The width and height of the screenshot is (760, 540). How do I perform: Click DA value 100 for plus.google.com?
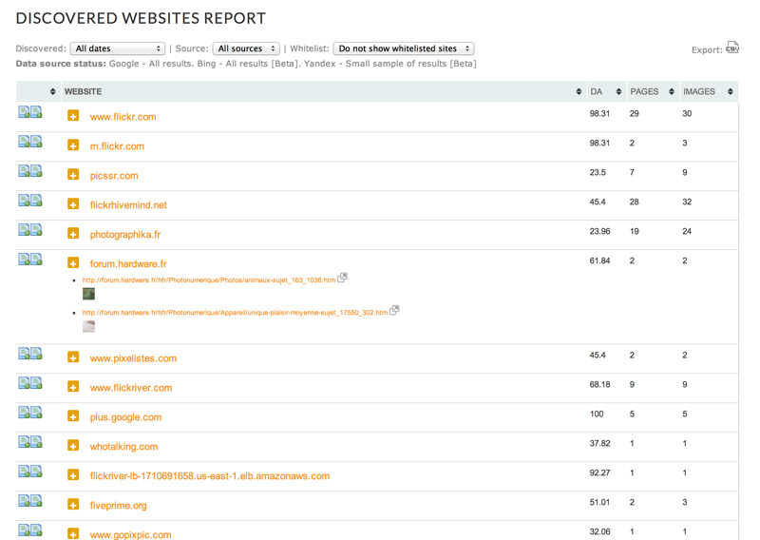point(597,415)
